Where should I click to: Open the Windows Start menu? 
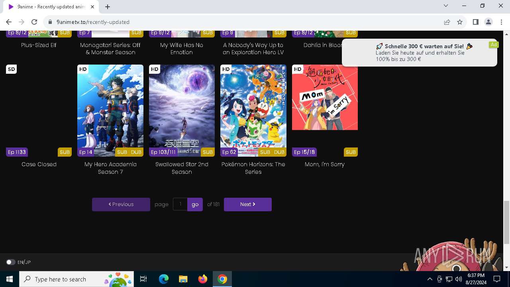pyautogui.click(x=10, y=279)
